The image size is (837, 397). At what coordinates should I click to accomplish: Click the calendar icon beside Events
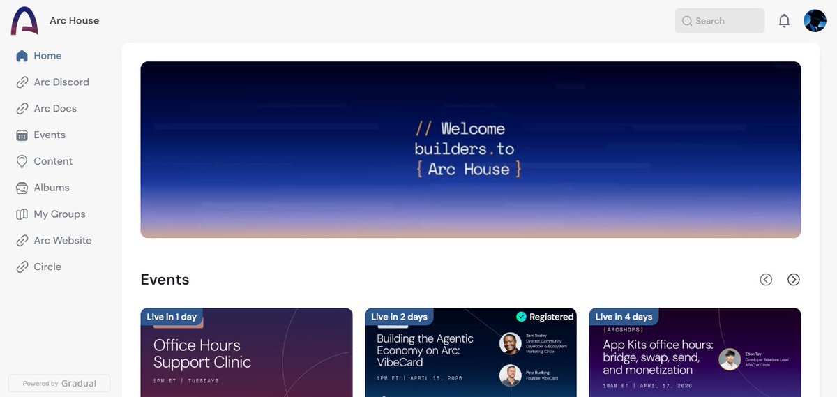point(22,135)
